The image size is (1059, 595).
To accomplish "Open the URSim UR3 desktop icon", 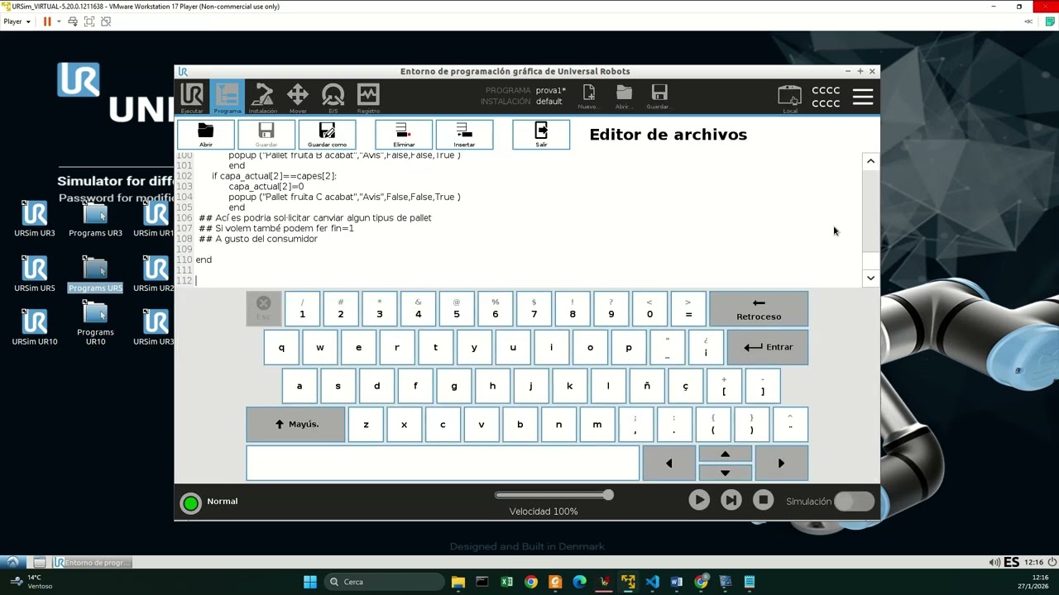I will point(35,219).
